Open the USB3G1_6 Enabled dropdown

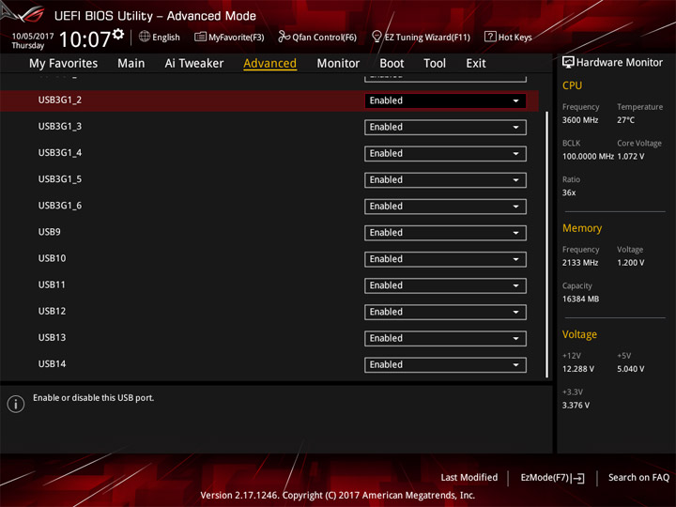pos(445,207)
